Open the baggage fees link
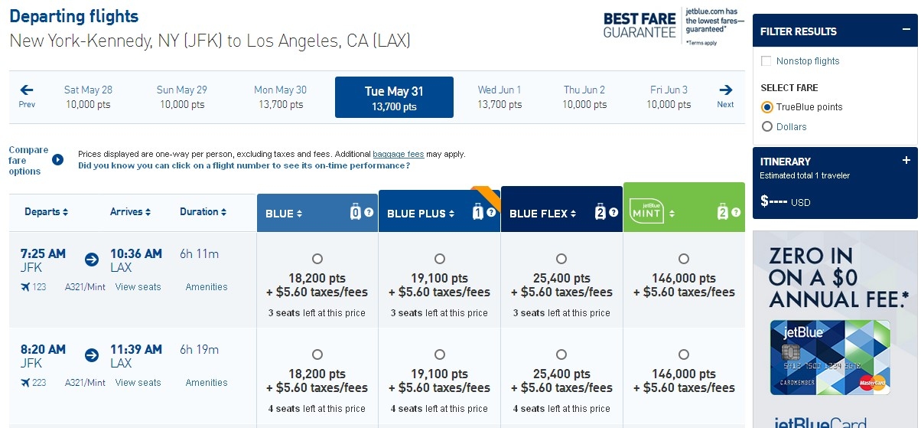The height and width of the screenshot is (428, 921). (x=398, y=155)
